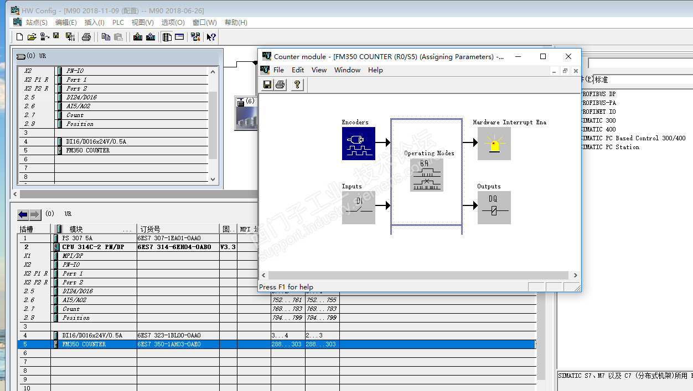This screenshot has width=693, height=391.
Task: Click the Configure Network toolbar icon
Action: point(195,37)
